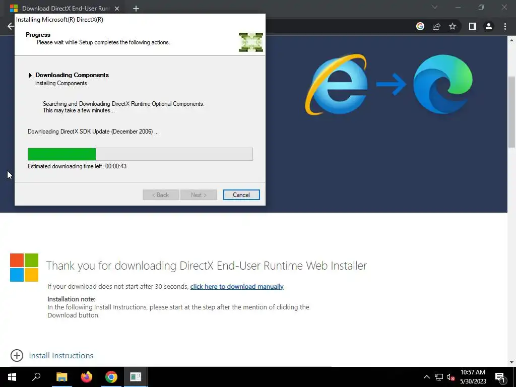Open the taskbar clock and date

coord(473,377)
